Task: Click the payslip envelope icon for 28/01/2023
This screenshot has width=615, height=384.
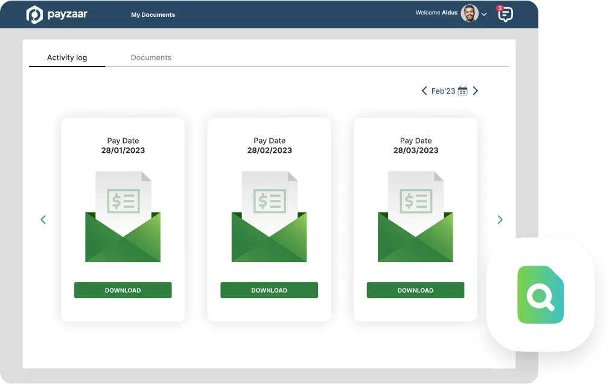Action: coord(123,217)
